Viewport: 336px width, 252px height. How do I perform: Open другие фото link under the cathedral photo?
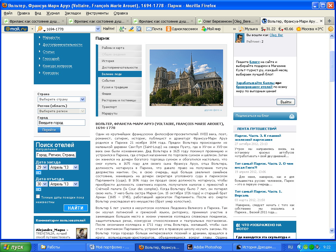[x=213, y=110]
